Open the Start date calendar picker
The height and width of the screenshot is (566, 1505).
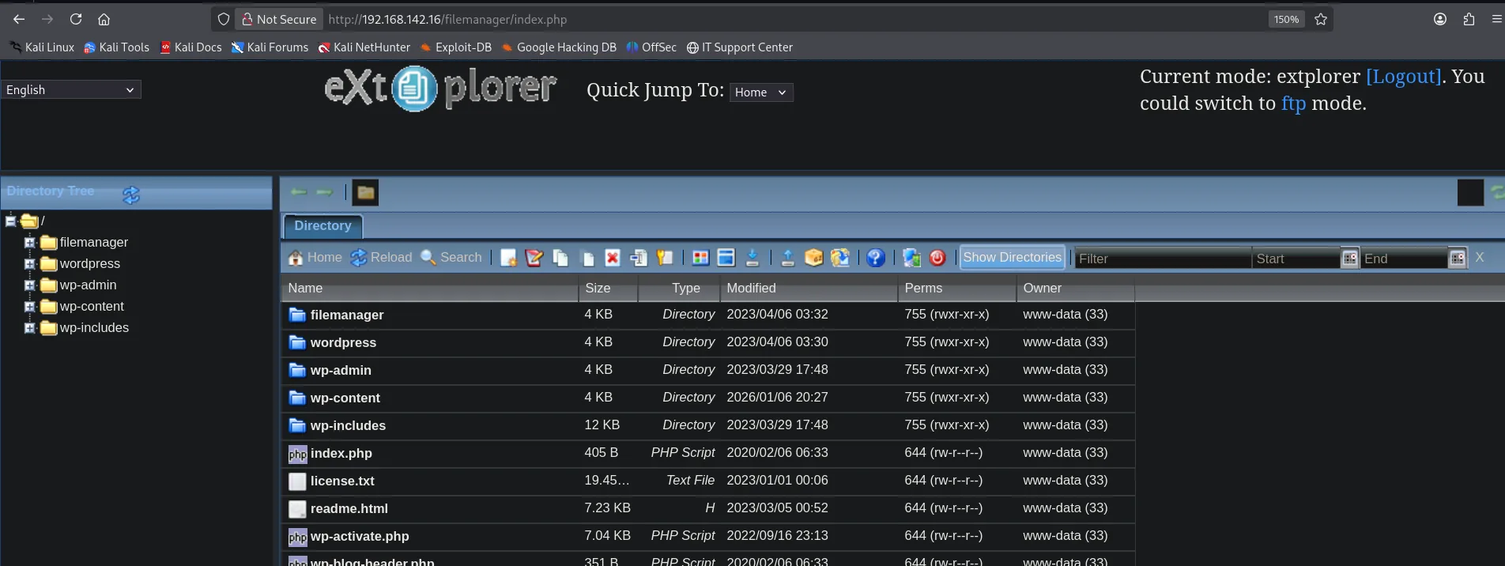click(1350, 258)
